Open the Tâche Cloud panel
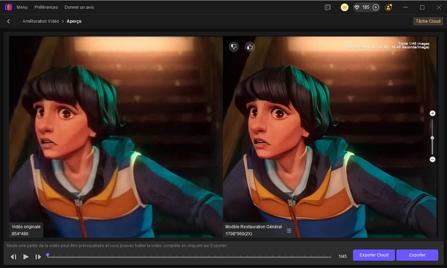The image size is (447, 268). tap(427, 21)
